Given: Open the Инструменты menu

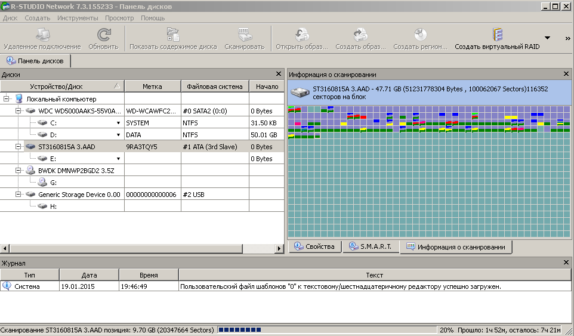Looking at the screenshot, I should pyautogui.click(x=78, y=18).
